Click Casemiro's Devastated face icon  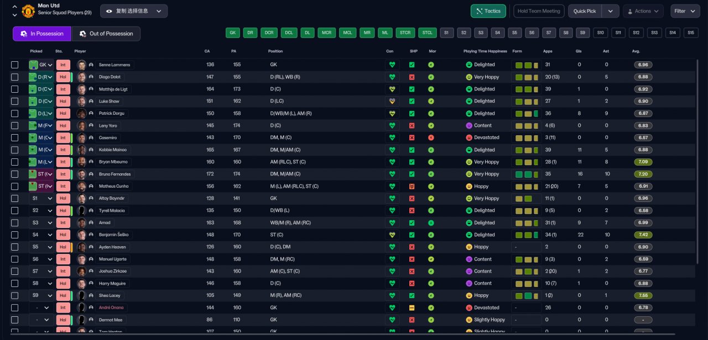click(469, 137)
